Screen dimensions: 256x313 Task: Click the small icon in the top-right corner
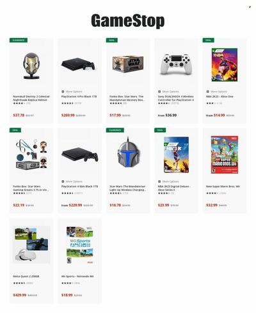(x=250, y=7)
